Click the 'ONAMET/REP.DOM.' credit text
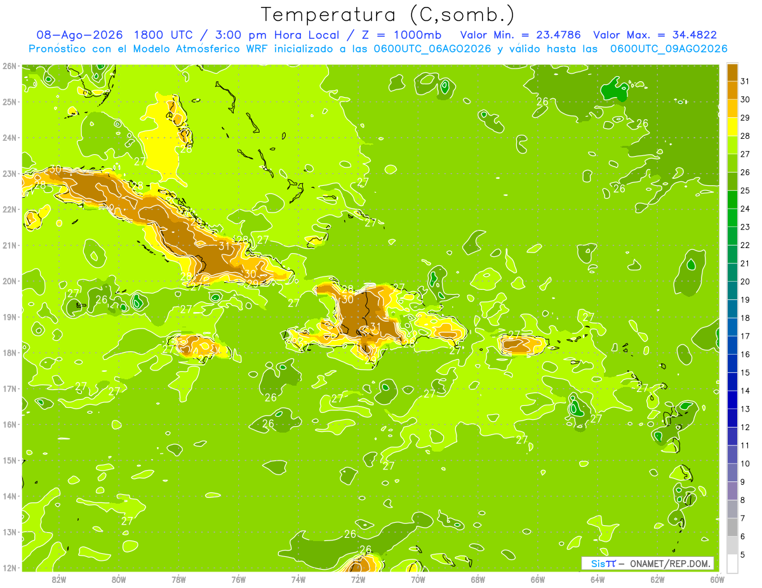 click(671, 563)
